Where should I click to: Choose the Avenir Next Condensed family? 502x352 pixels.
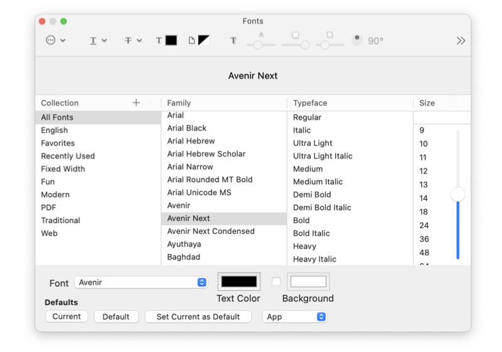click(x=224, y=231)
